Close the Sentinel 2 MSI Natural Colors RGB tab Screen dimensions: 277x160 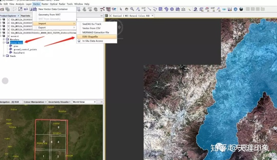pos(152,15)
